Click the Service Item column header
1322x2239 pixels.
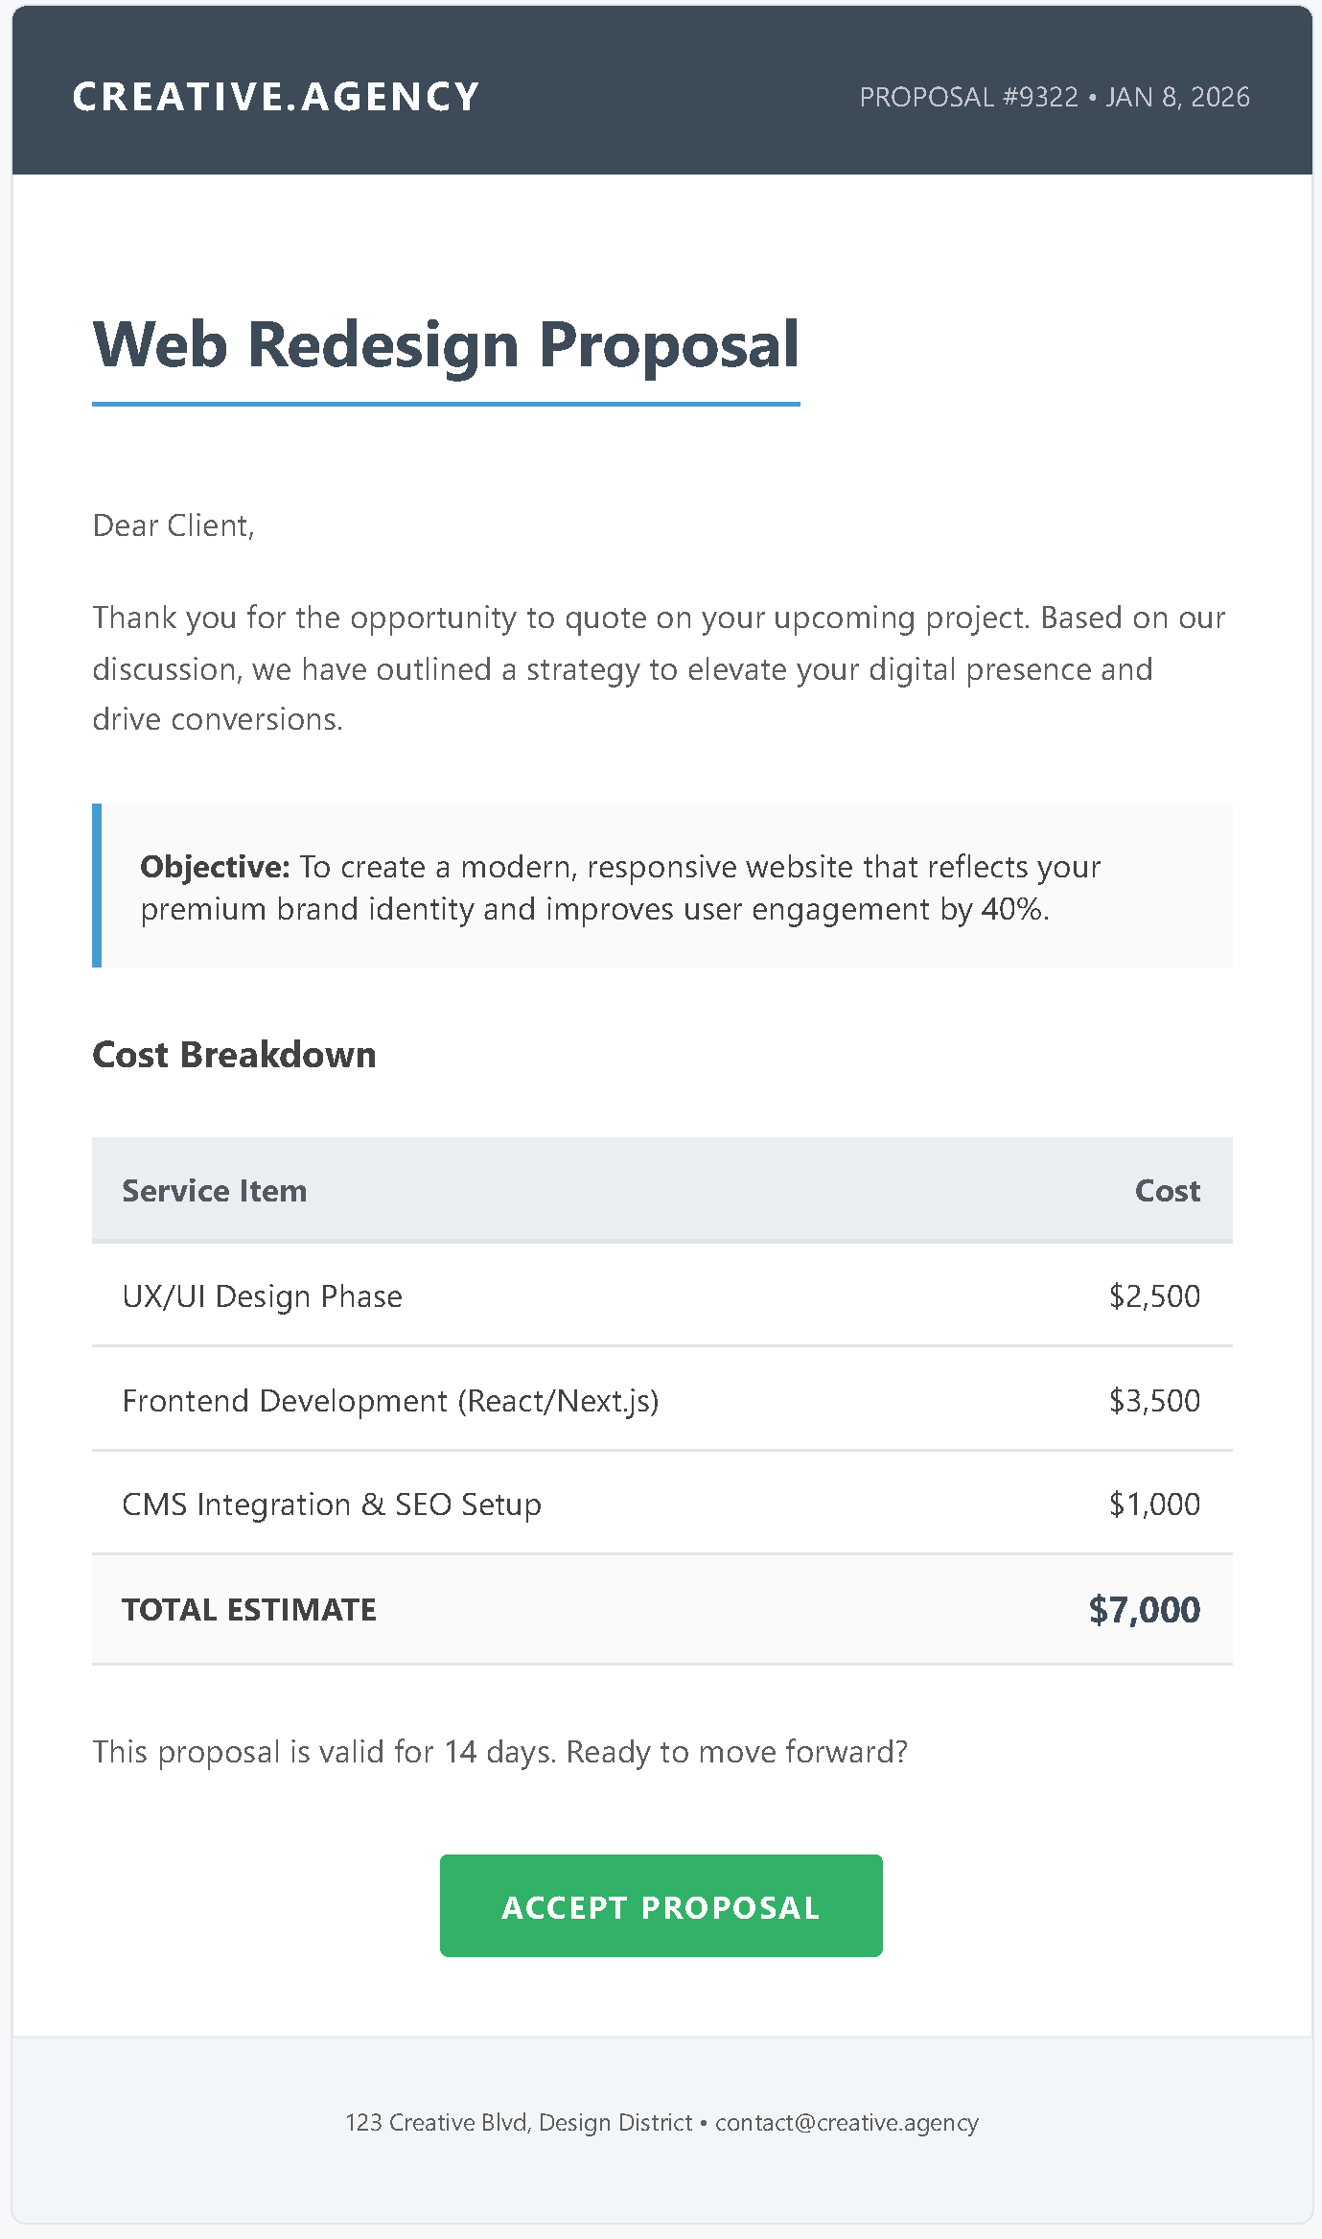coord(215,1191)
